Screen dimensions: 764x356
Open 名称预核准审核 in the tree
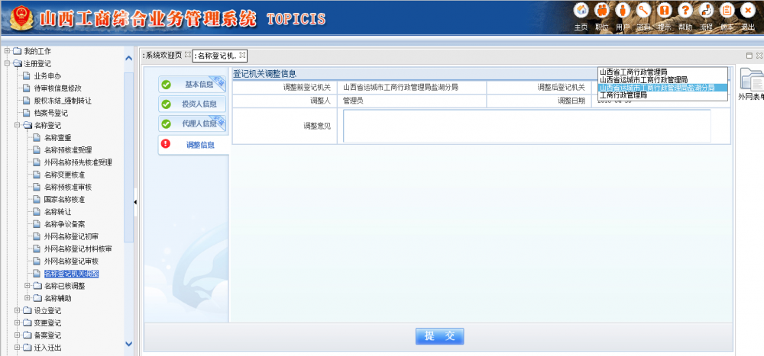tap(68, 188)
